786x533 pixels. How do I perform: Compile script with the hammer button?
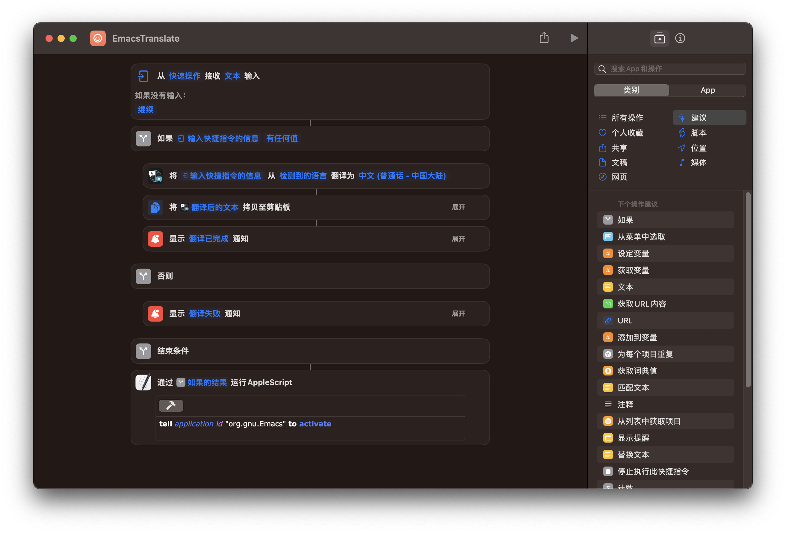coord(171,405)
